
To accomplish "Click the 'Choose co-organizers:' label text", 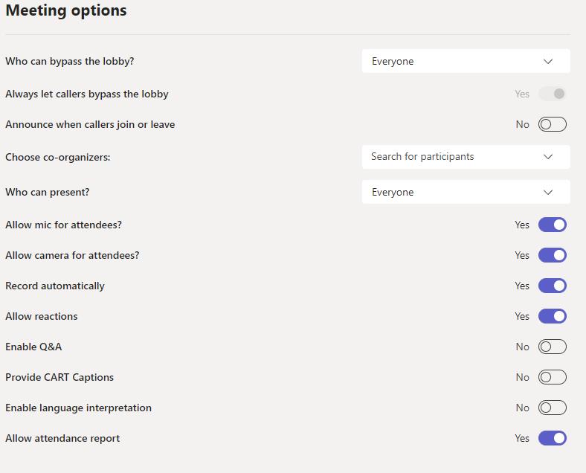I will (57, 157).
